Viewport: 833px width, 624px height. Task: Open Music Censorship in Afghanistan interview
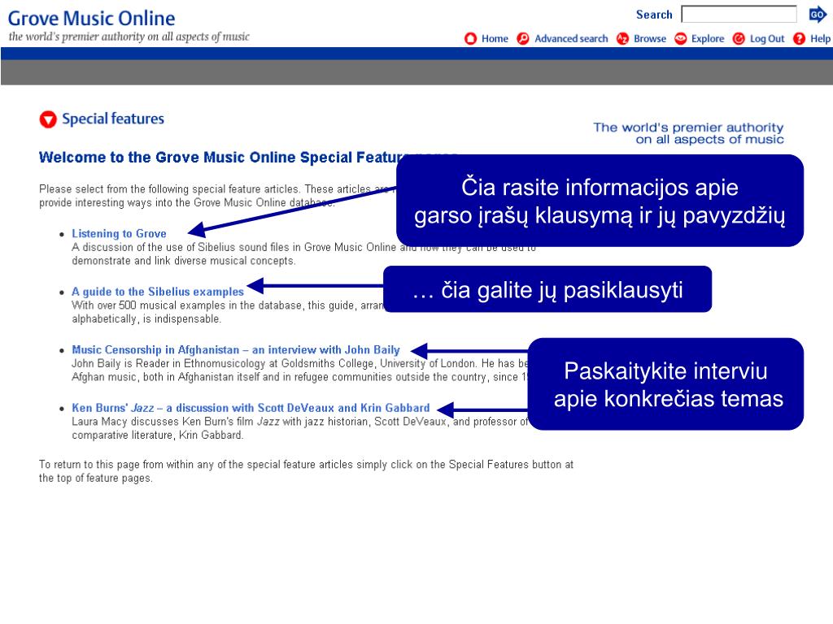[x=236, y=350]
